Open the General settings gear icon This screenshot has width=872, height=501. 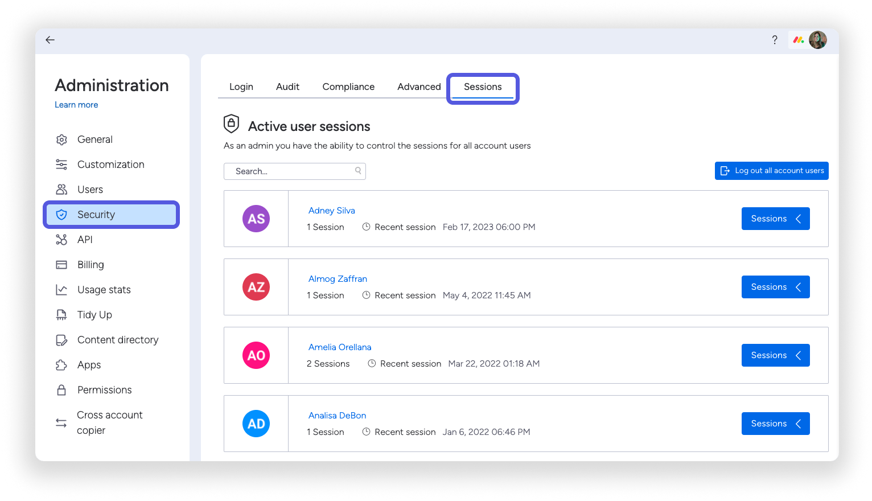click(62, 139)
